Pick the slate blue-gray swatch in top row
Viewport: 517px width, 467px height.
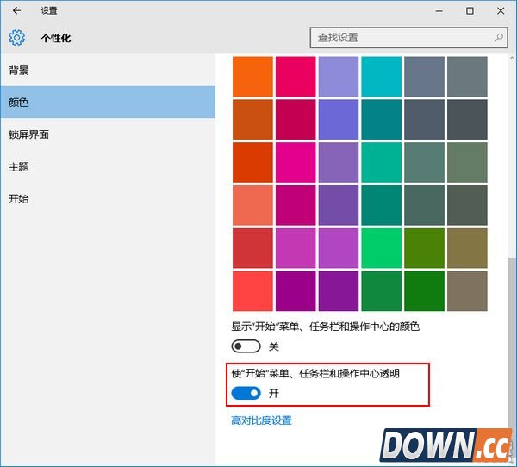pyautogui.click(x=424, y=77)
